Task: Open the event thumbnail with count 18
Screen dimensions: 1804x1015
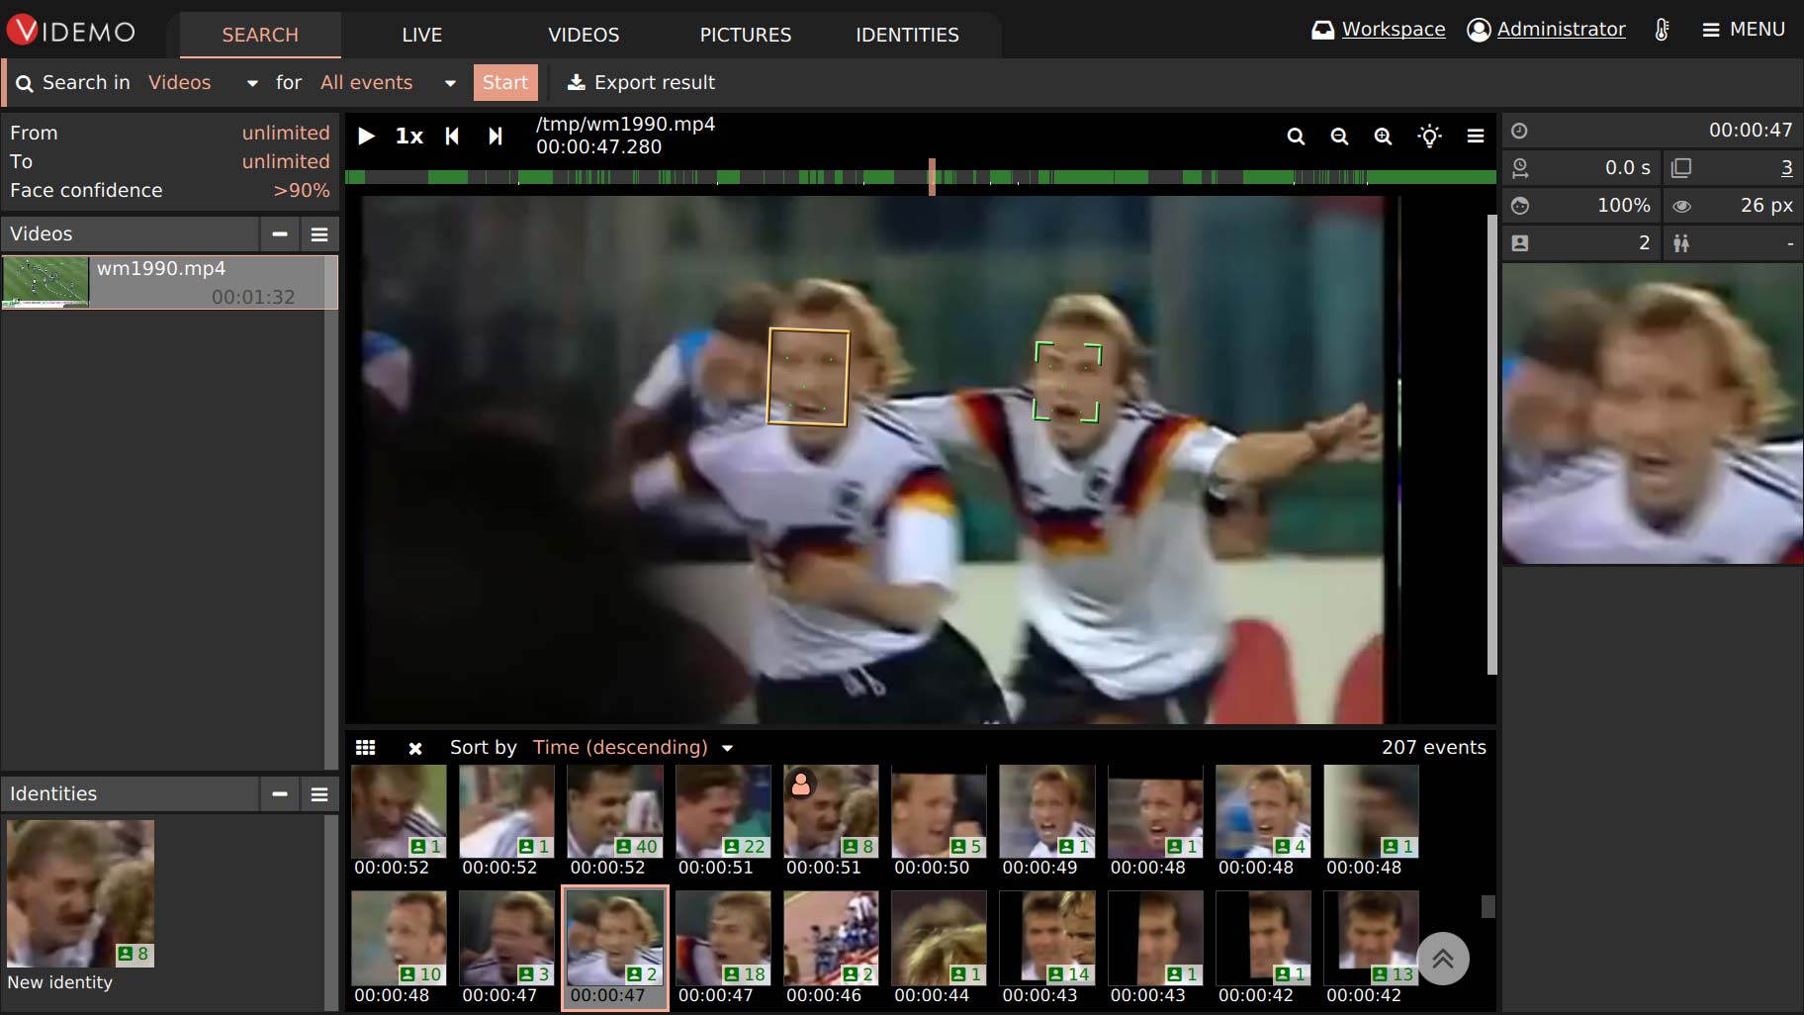Action: pos(723,938)
